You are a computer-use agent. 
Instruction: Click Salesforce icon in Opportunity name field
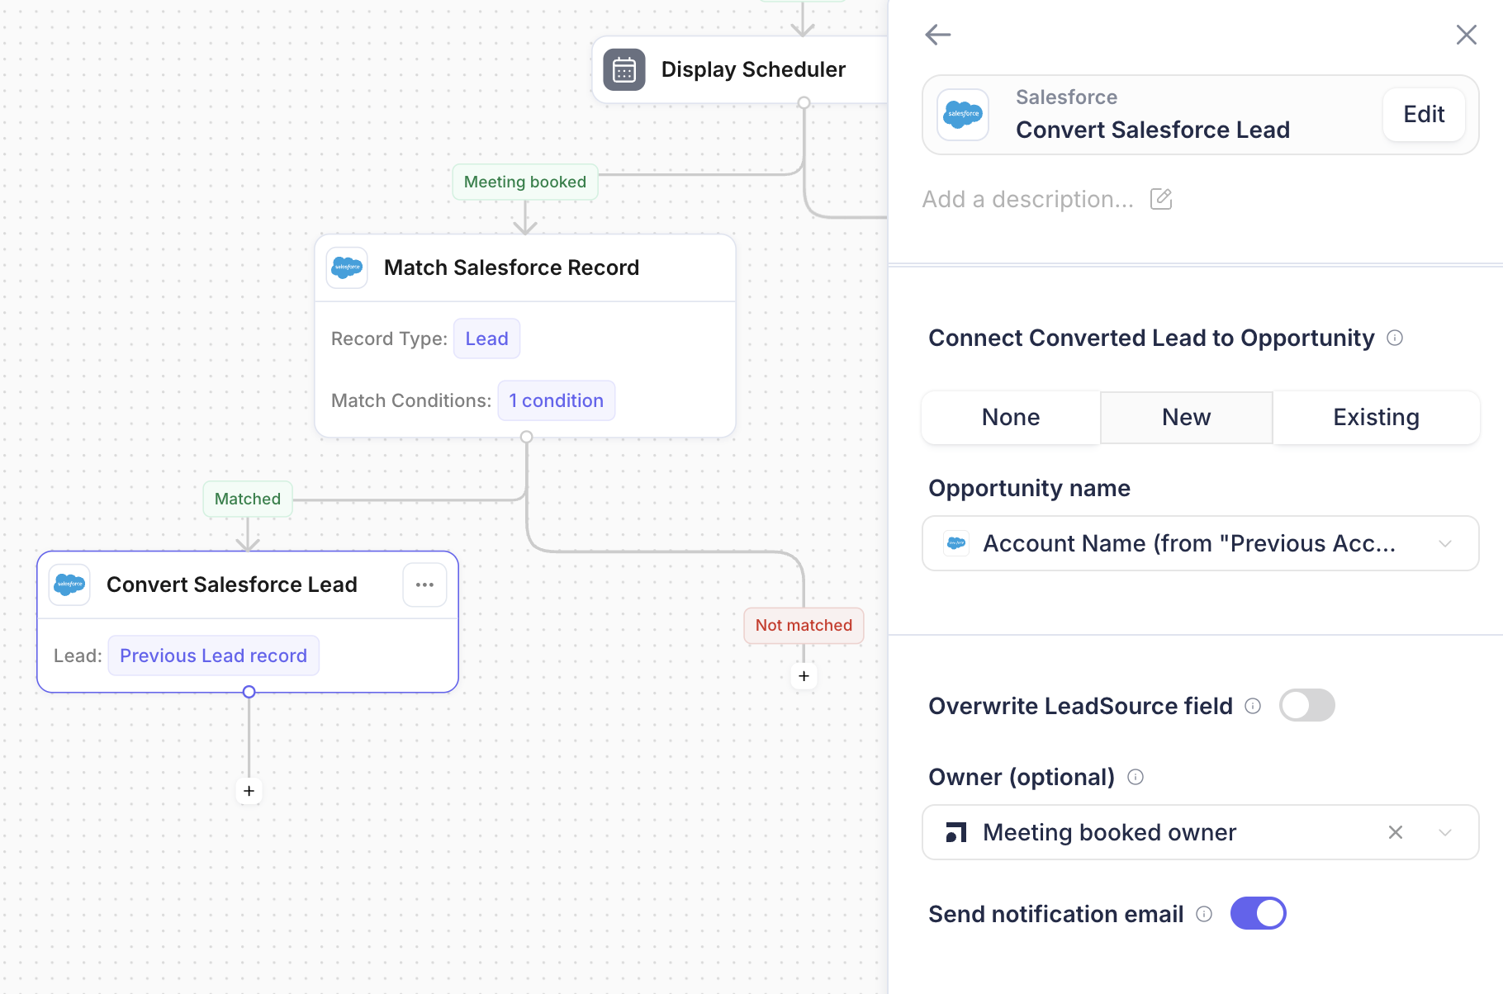pyautogui.click(x=956, y=543)
